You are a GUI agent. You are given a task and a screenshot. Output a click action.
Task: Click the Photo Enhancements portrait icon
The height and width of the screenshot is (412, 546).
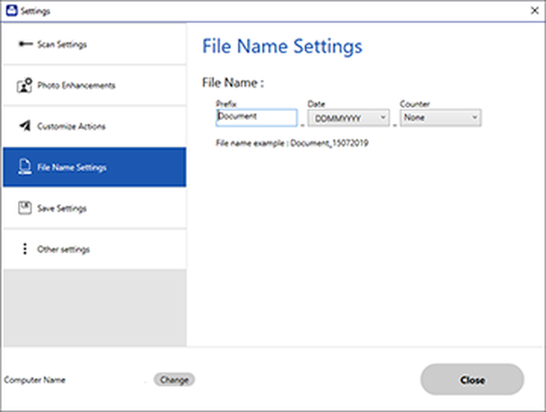(24, 85)
